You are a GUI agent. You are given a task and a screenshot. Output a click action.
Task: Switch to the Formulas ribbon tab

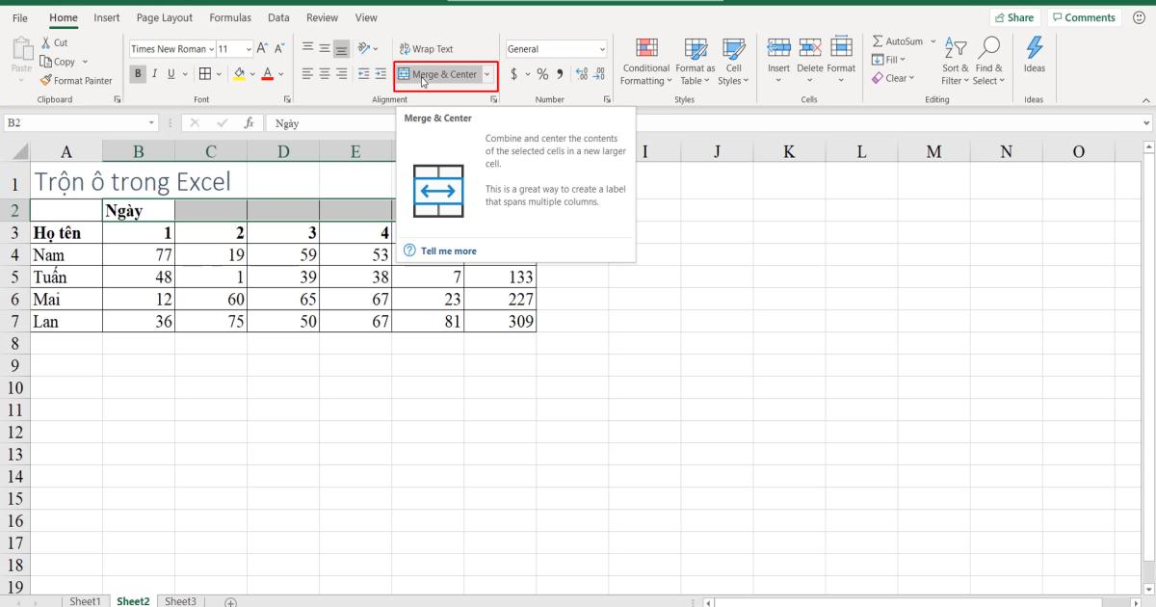point(230,17)
